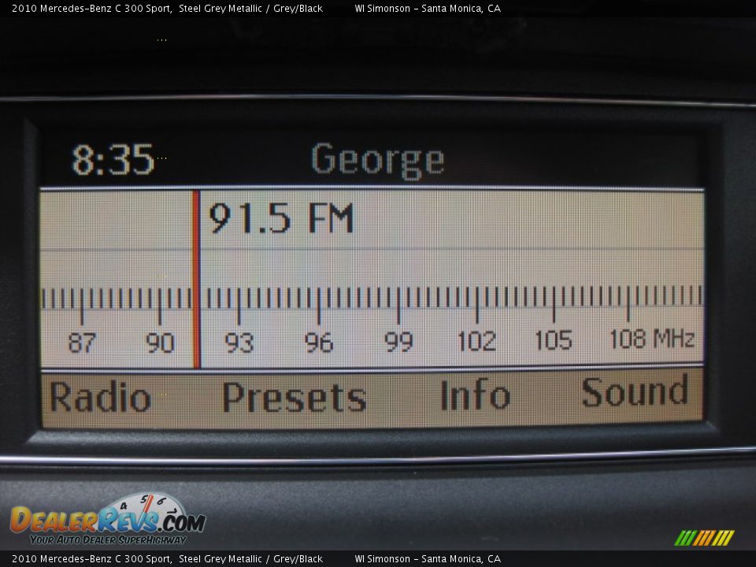The width and height of the screenshot is (756, 567).
Task: Tune to 93 on the frequency dial
Action: (x=239, y=343)
